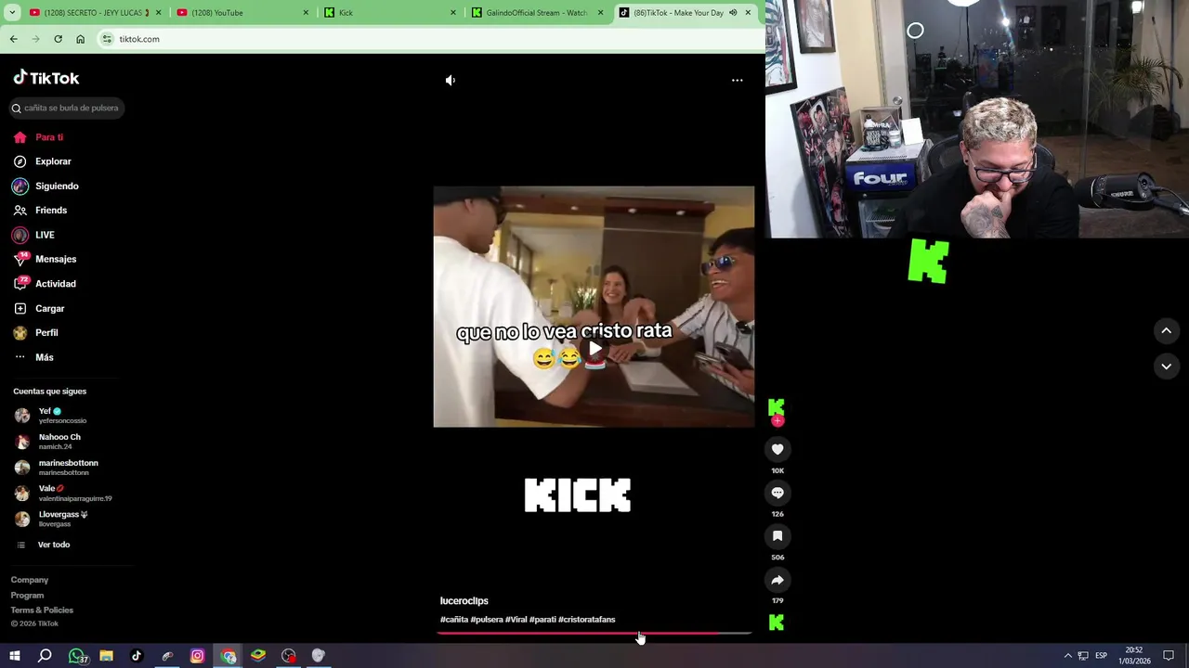The height and width of the screenshot is (668, 1189).
Task: Open the sound disc icon
Action: point(777,623)
